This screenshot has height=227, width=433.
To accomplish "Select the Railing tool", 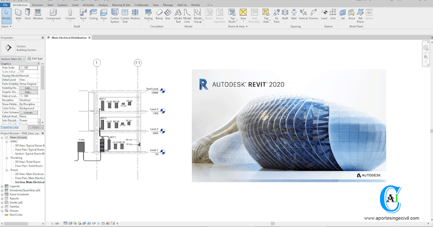I will tap(148, 14).
